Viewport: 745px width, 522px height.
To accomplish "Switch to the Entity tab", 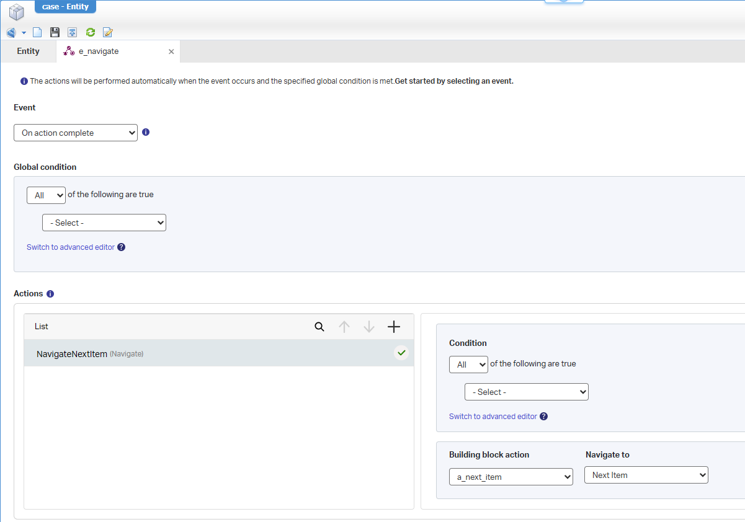I will pos(28,51).
